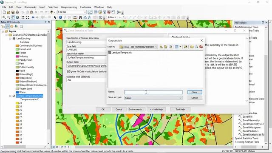Toggle Ignore NoData in calculations checkbox

click(x=68, y=71)
